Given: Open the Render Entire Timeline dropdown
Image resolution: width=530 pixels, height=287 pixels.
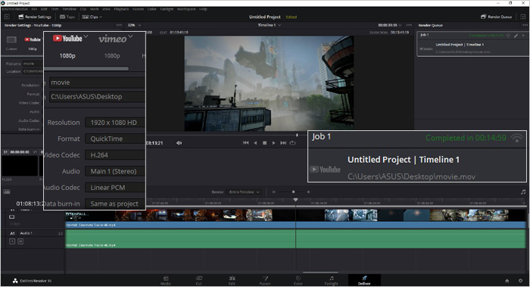Looking at the screenshot, I should (x=243, y=192).
